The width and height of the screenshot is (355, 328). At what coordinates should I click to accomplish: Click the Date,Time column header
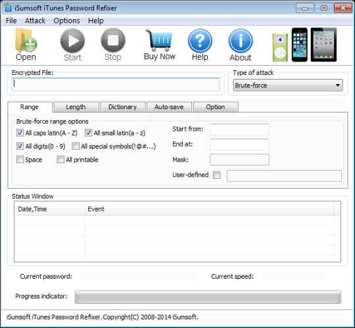click(49, 209)
